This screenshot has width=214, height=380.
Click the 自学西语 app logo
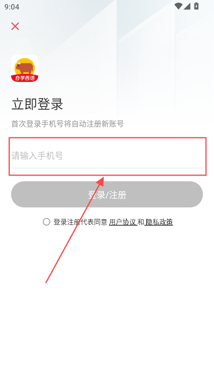(25, 68)
